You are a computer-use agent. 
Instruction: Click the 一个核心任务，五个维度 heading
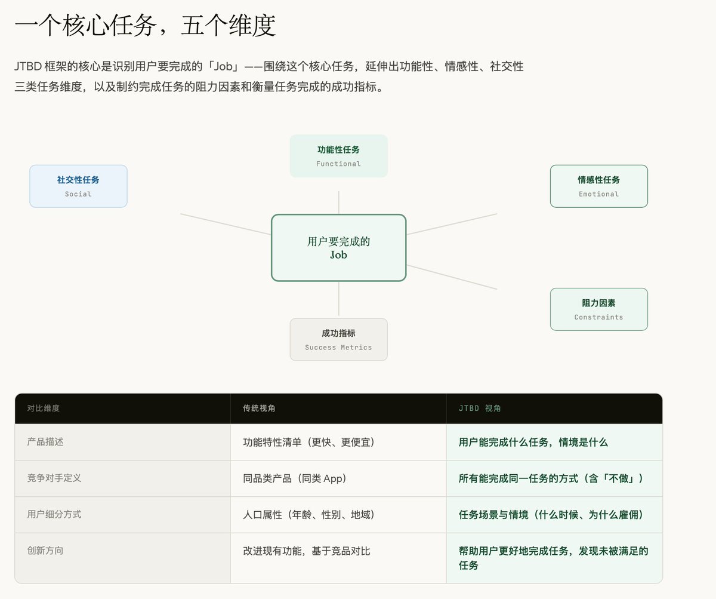pos(147,26)
